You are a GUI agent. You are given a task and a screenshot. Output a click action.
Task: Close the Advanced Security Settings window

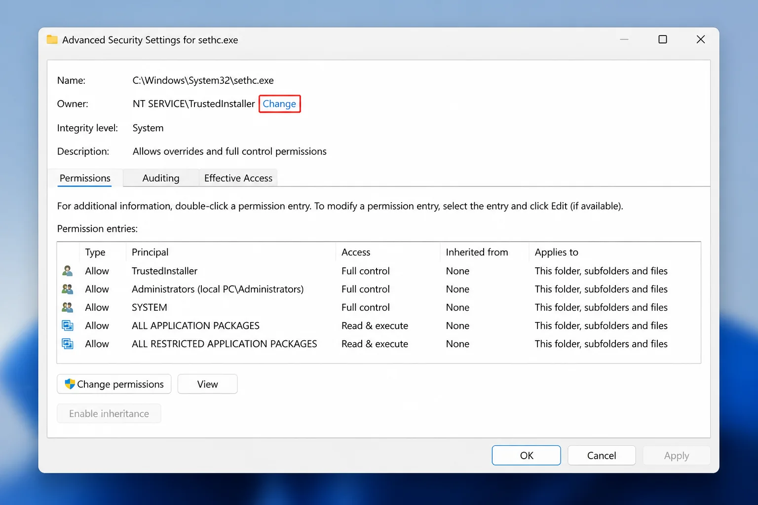coord(700,39)
